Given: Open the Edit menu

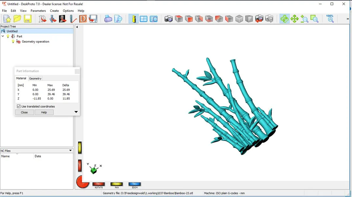Looking at the screenshot, I should [13, 11].
